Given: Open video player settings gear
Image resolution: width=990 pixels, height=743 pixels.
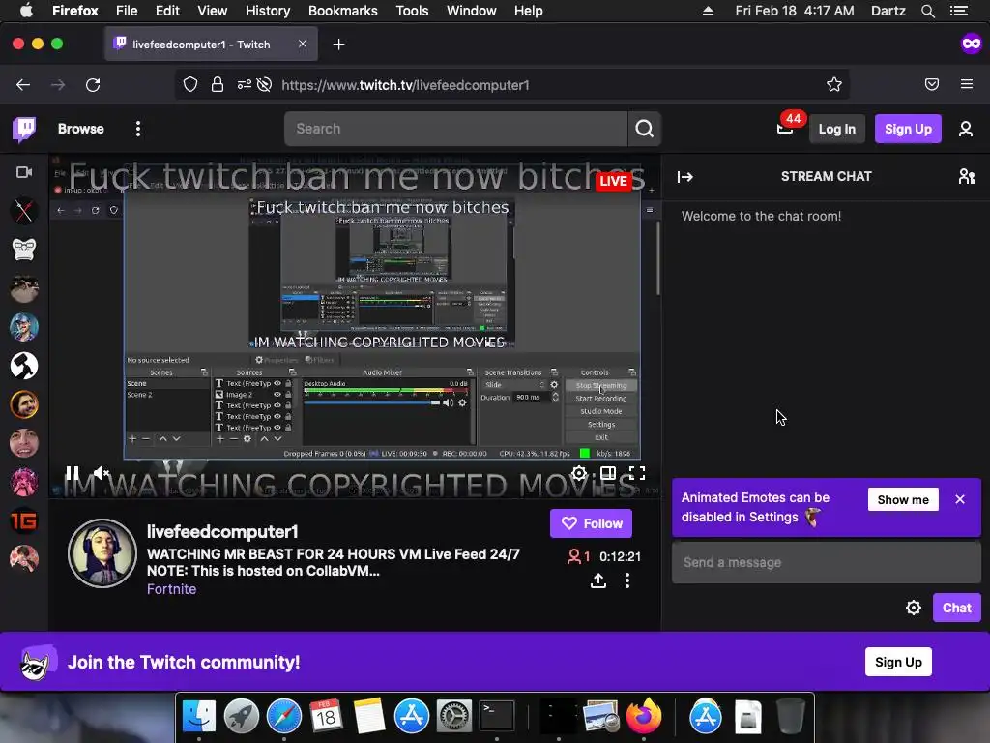Looking at the screenshot, I should pos(579,473).
